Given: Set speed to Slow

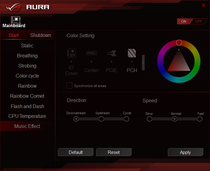Looking at the screenshot, I should pyautogui.click(x=149, y=119).
